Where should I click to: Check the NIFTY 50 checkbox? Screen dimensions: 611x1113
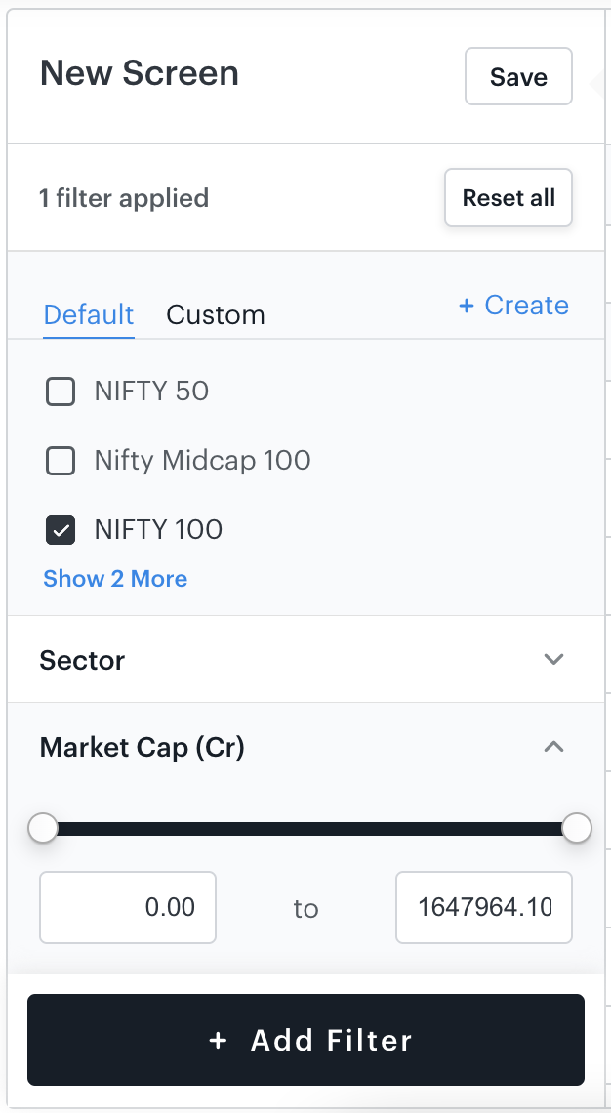[x=61, y=392]
